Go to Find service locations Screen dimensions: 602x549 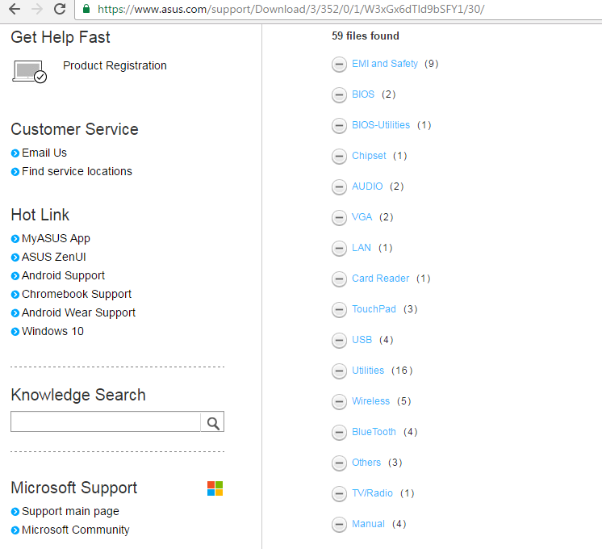pyautogui.click(x=77, y=171)
